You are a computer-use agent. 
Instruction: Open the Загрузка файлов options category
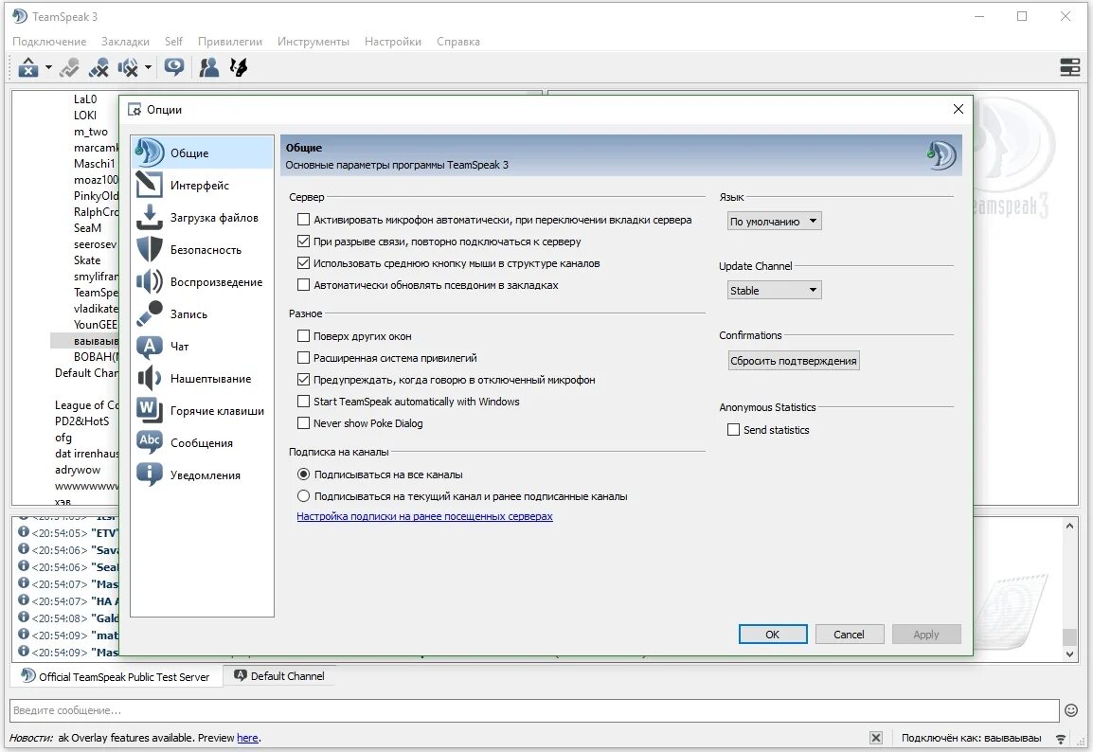coord(202,218)
